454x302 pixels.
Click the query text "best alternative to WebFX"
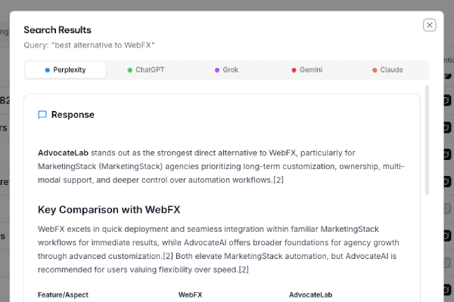pos(103,45)
